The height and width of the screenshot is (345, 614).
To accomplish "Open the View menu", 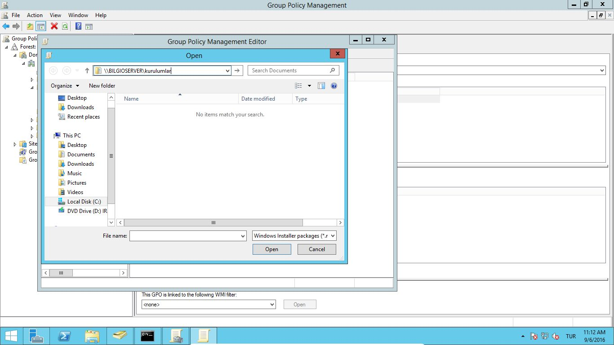I will [55, 15].
